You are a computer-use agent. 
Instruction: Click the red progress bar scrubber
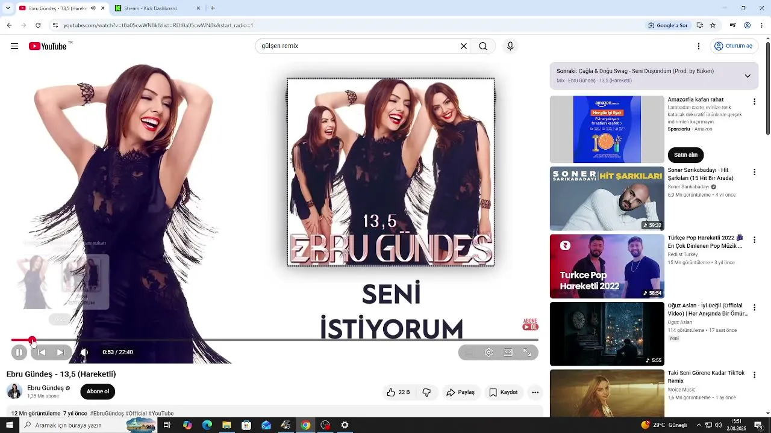coord(32,340)
